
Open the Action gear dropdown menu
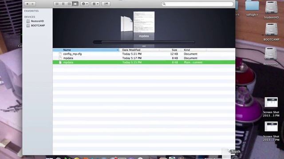pyautogui.click(x=85, y=4)
